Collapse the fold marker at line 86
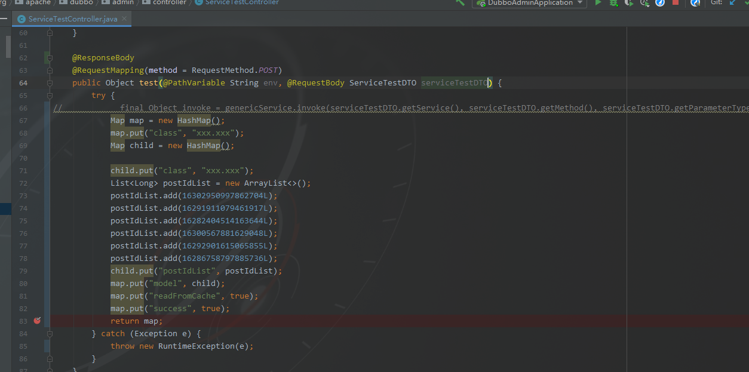Viewport: 749px width, 372px height. 51,358
